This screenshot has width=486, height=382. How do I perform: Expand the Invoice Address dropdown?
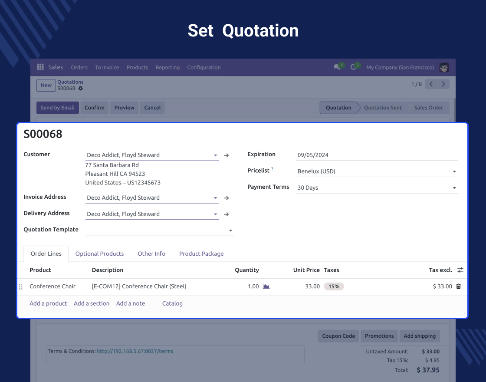click(x=215, y=198)
